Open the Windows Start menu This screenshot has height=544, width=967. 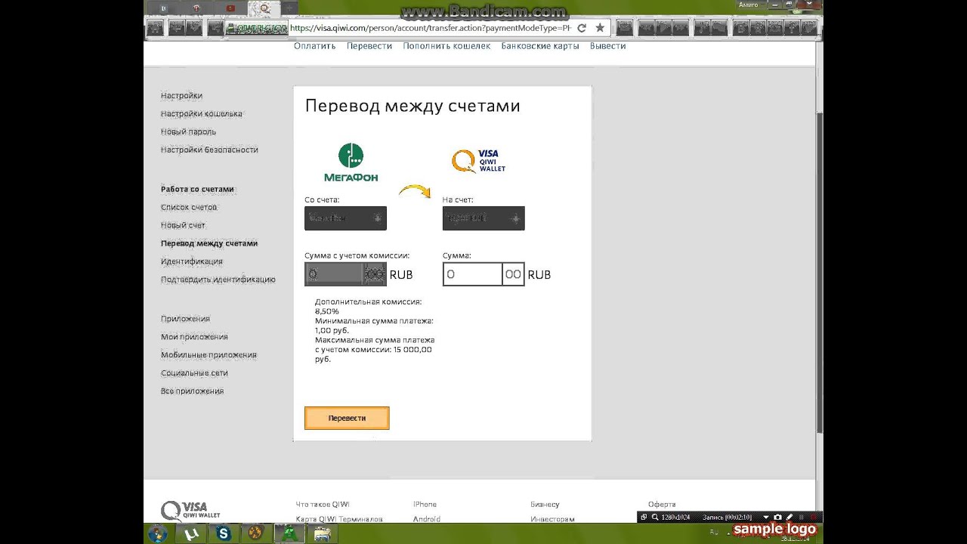coord(158,533)
